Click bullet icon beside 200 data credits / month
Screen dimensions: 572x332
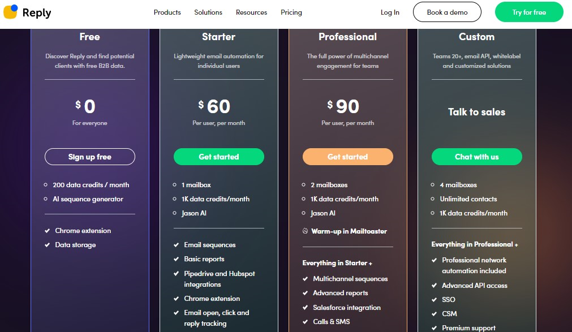tap(46, 185)
